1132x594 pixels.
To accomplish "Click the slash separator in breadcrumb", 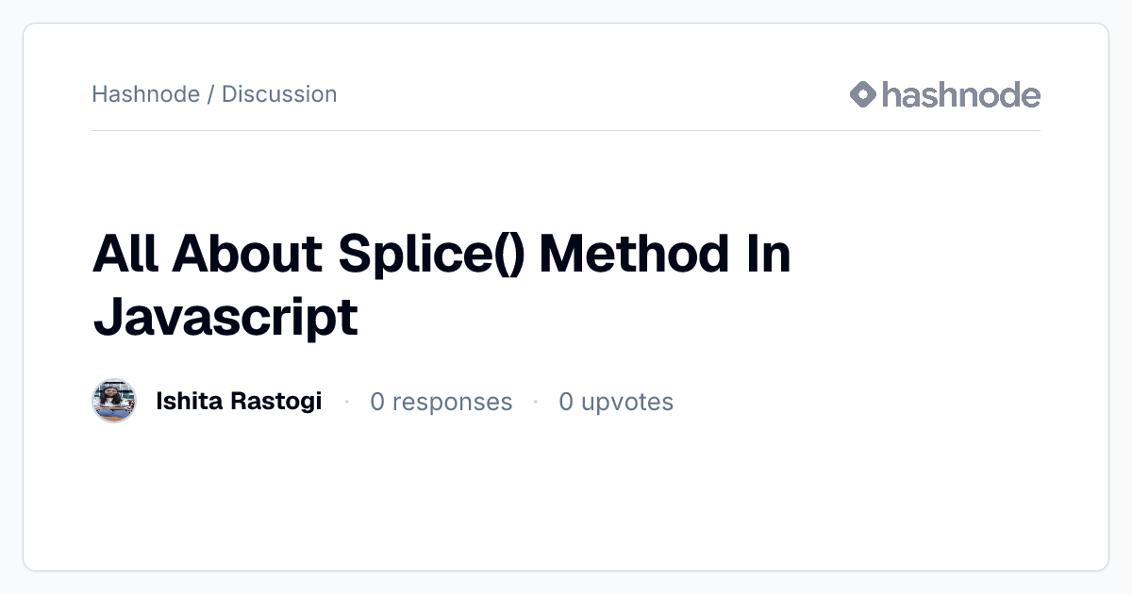I will click(x=210, y=94).
